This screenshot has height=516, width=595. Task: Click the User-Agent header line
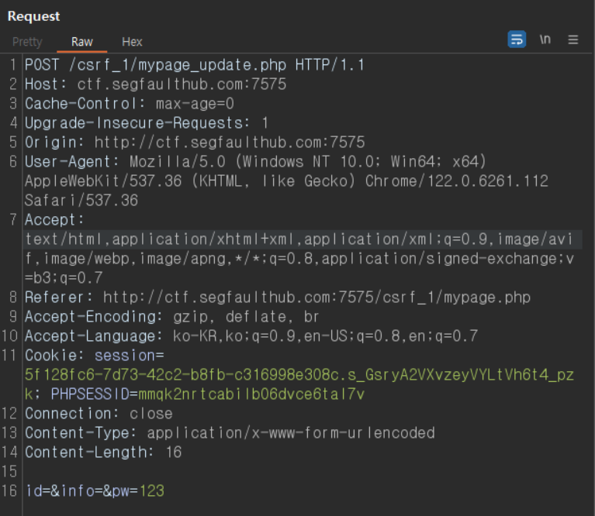[x=255, y=162]
